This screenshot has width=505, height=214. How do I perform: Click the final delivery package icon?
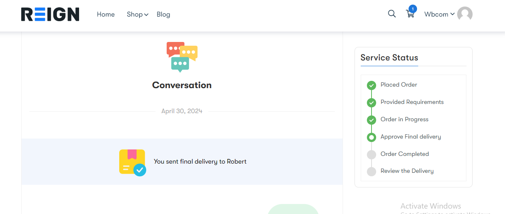point(132,162)
